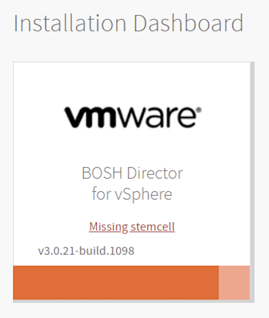Open the Missing stemcell link
The image size is (269, 318).
(132, 226)
